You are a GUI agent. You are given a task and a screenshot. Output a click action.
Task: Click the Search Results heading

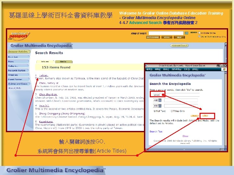point(49,53)
